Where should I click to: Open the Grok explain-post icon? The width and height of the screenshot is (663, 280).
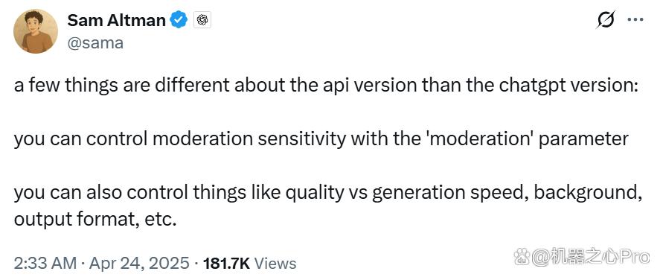606,20
